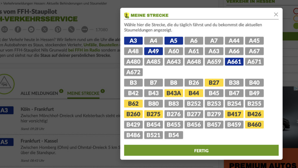Add A672 to my routes
This screenshot has width=298, height=168.
[133, 72]
